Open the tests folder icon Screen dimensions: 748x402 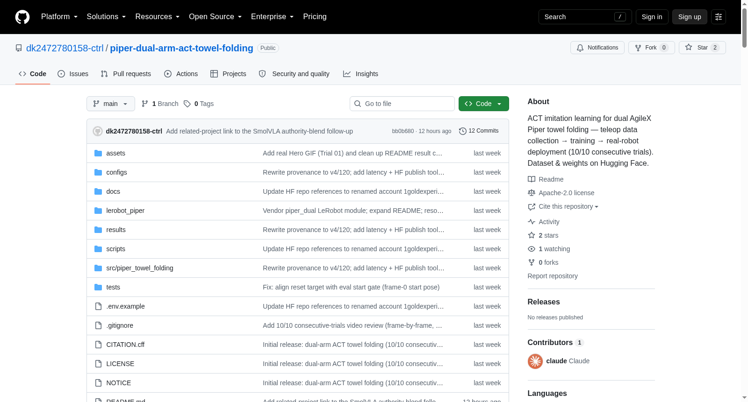(x=98, y=287)
